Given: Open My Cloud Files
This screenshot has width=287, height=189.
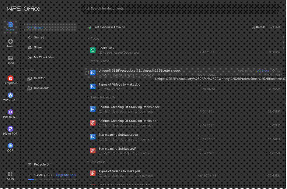Looking at the screenshot, I should 43,57.
